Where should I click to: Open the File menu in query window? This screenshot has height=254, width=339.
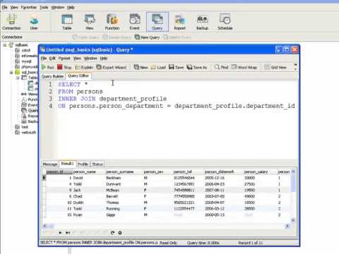click(44, 58)
